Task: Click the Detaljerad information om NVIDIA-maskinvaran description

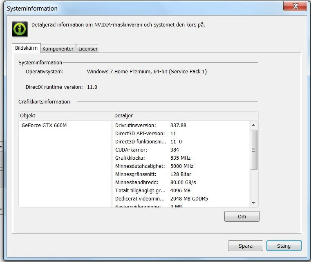Action: click(118, 25)
